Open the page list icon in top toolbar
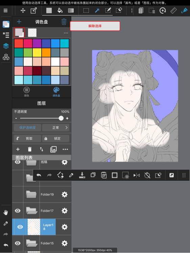The width and height of the screenshot is (190, 253). [141, 11]
